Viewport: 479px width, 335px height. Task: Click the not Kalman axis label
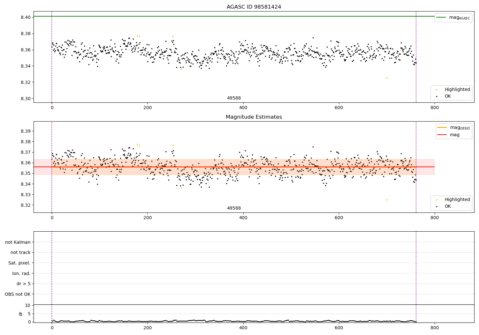pos(18,242)
